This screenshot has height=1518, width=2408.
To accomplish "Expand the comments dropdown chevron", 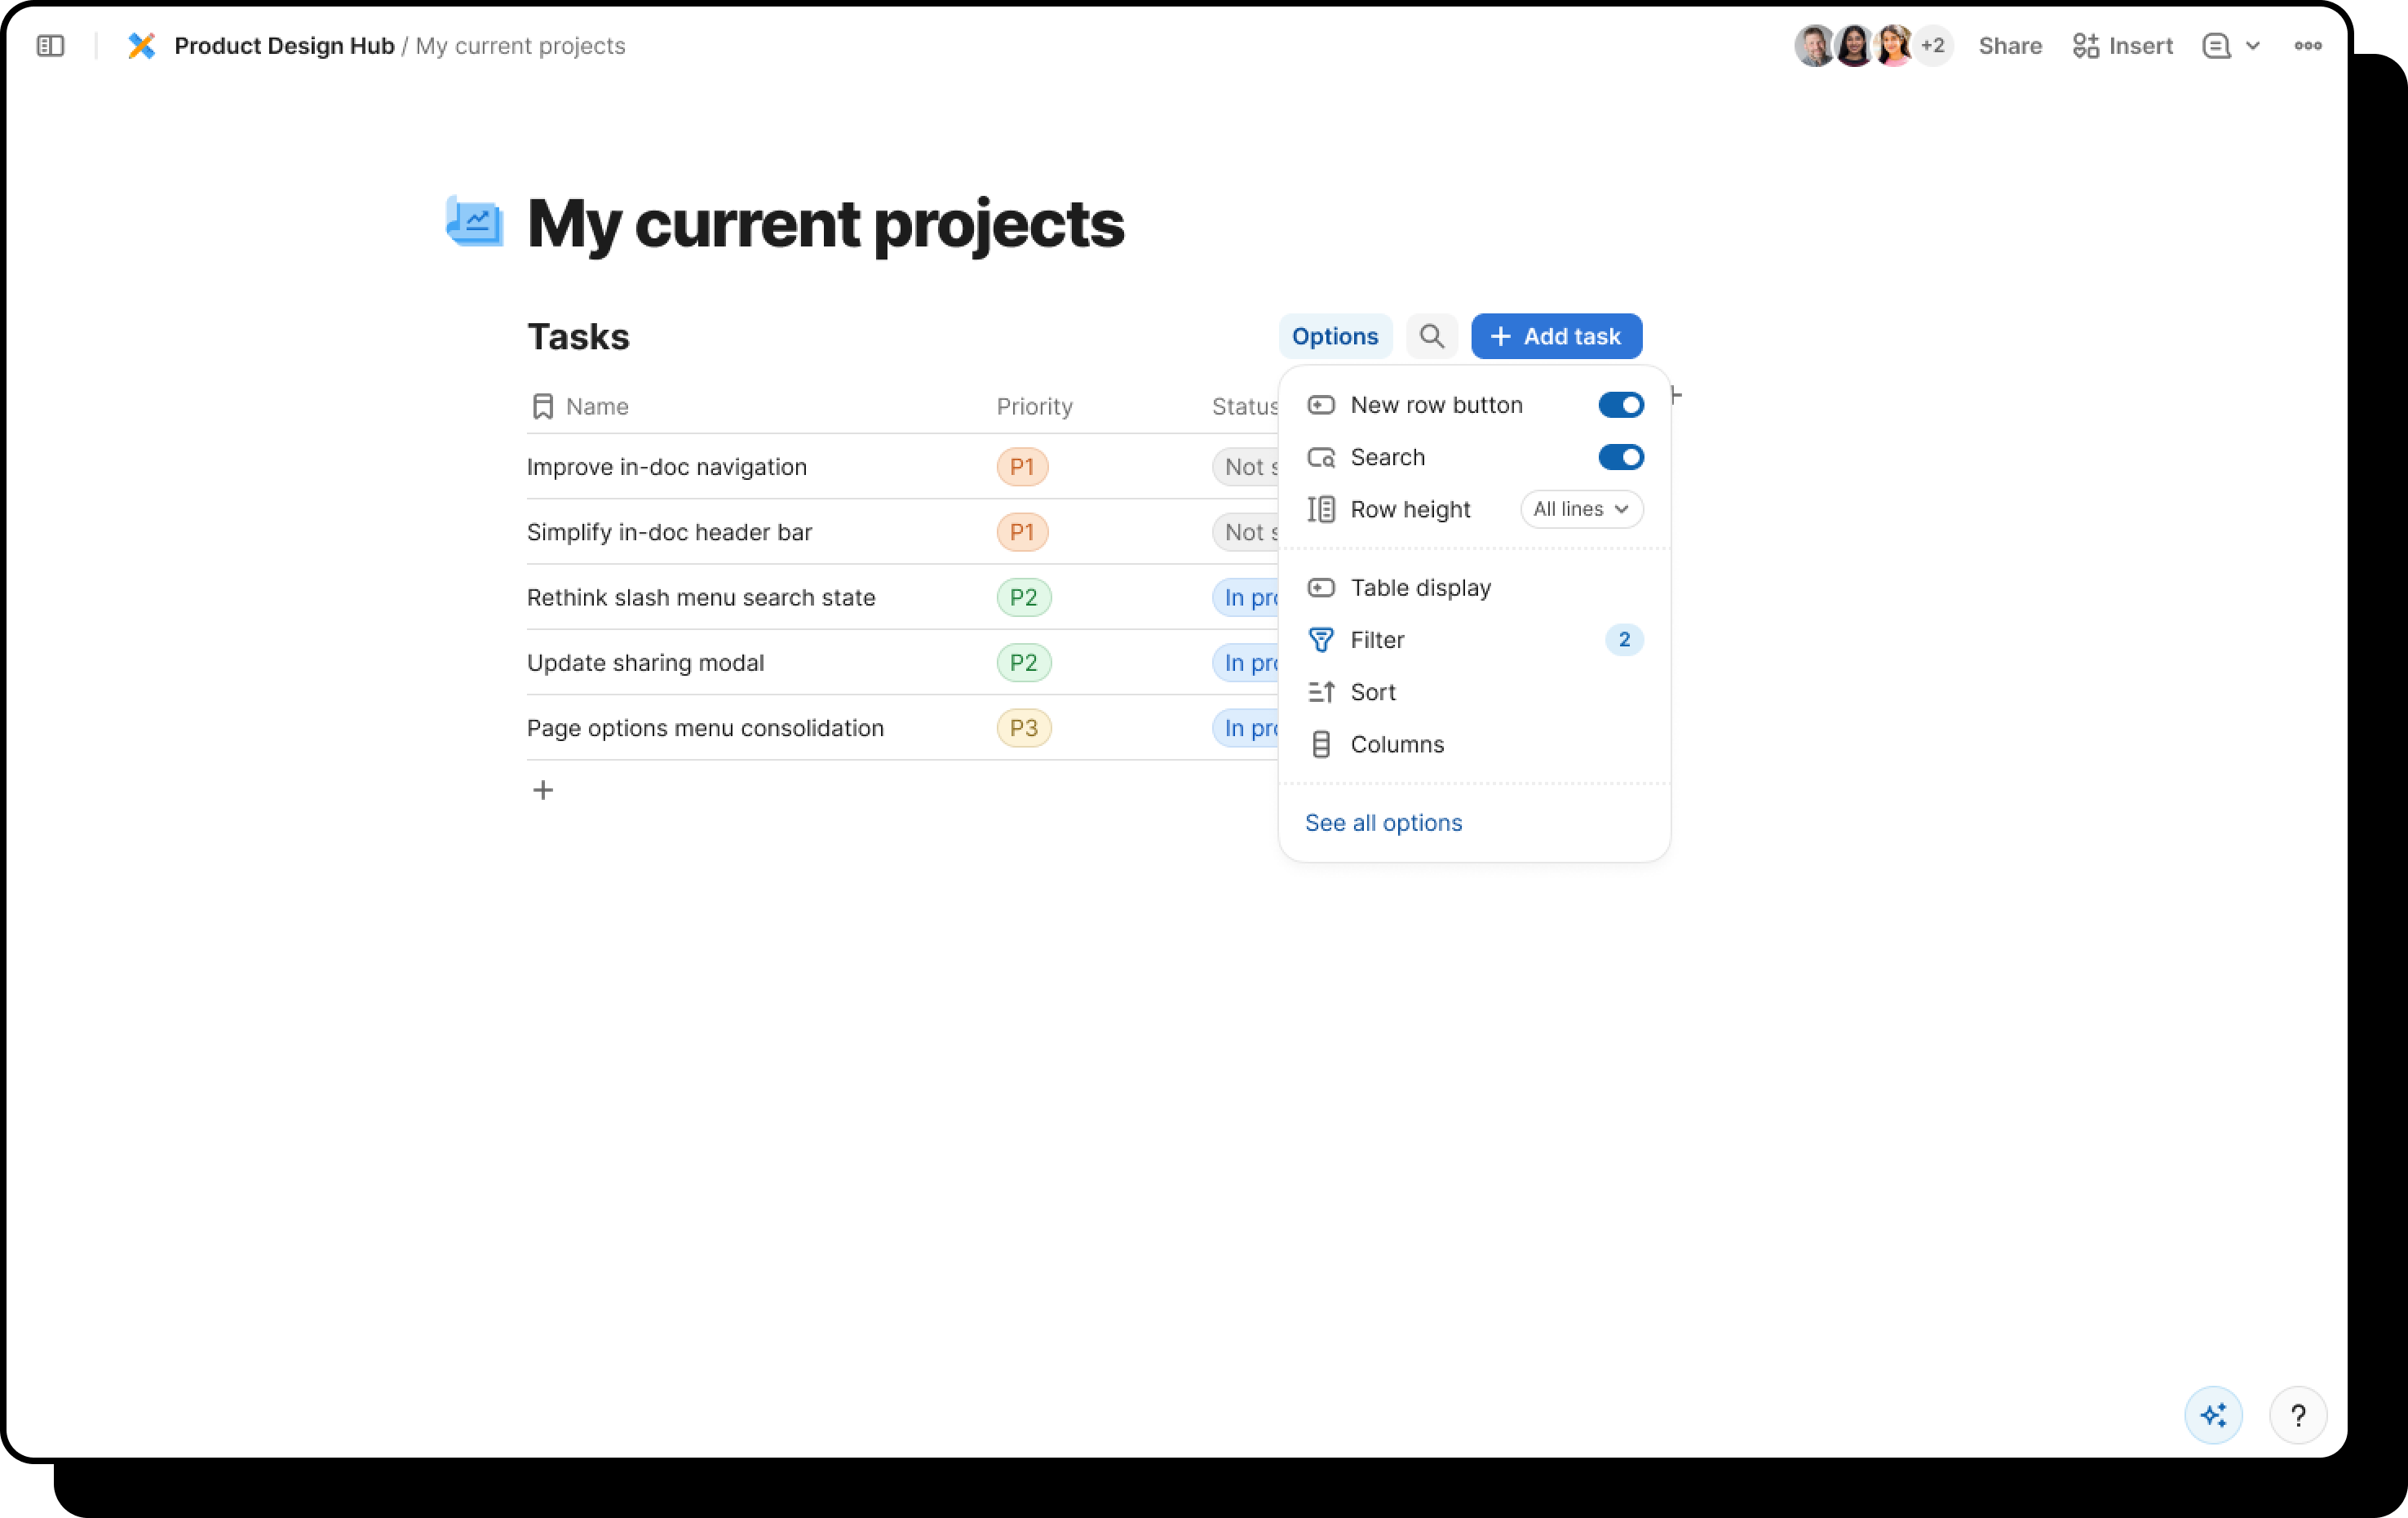I will click(2253, 46).
